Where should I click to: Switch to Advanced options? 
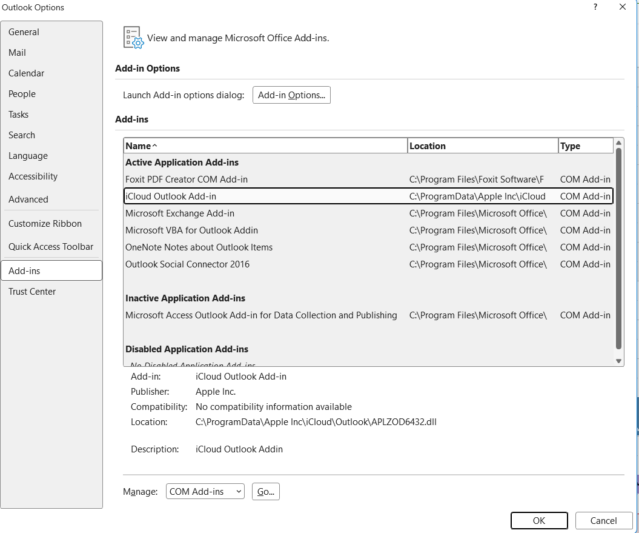51,199
